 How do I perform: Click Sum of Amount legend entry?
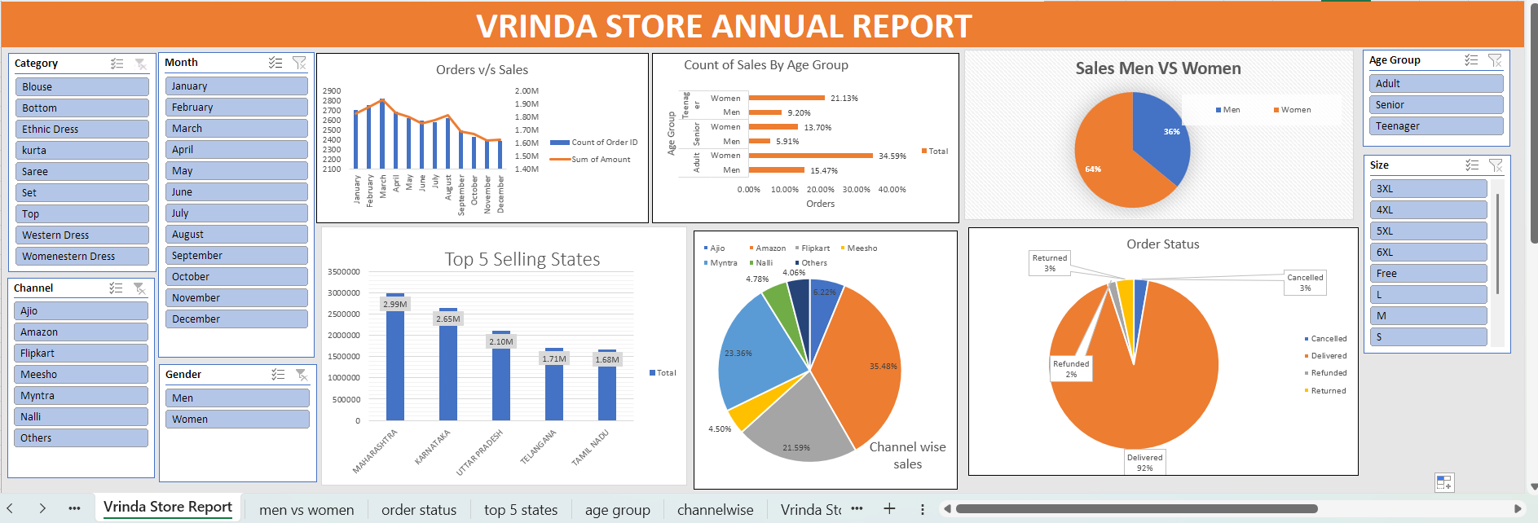[591, 160]
